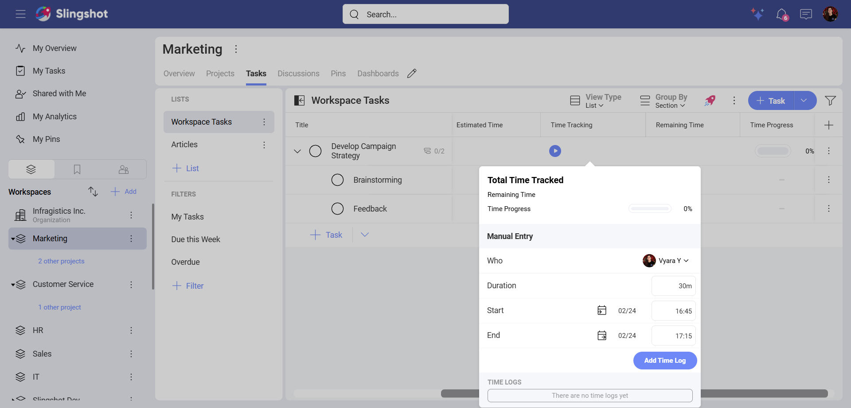Viewport: 851px width, 408px height.
Task: Open the notifications bell
Action: [x=782, y=14]
